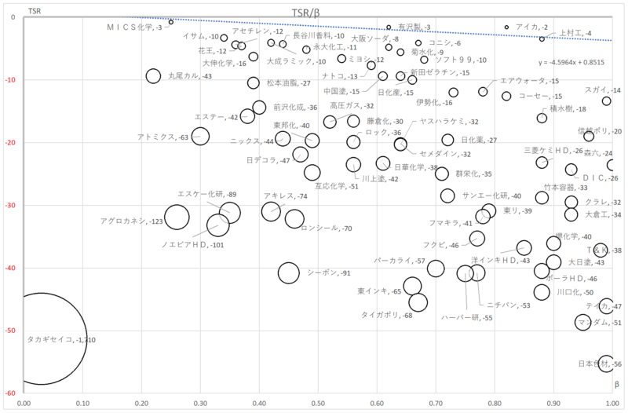Select the 有沢製, -3 label

click(414, 27)
